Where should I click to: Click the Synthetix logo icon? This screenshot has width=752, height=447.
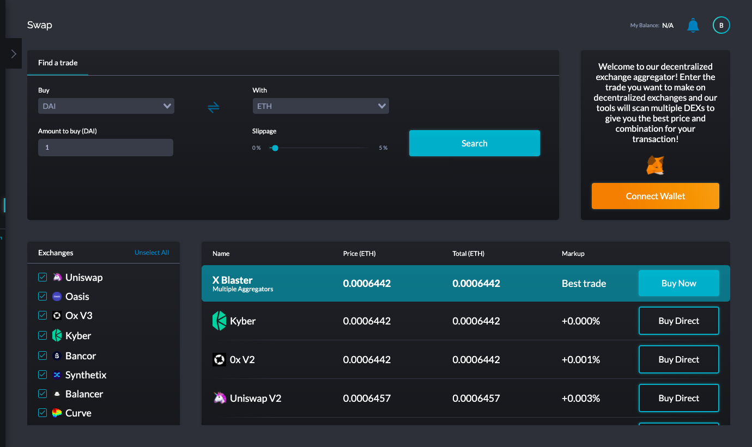click(57, 375)
